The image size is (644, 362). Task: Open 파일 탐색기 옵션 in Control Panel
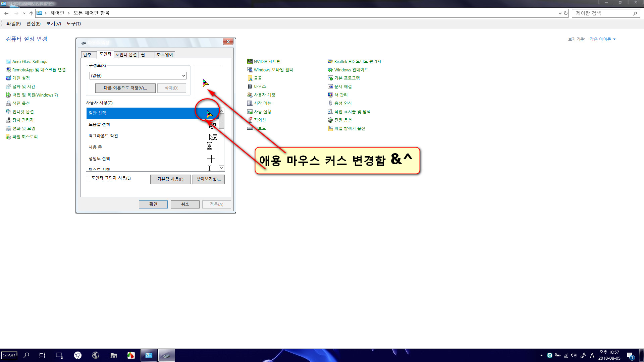pos(350,128)
